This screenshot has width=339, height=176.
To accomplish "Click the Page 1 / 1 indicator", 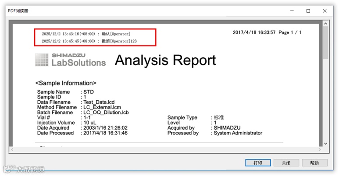I will pos(290,32).
